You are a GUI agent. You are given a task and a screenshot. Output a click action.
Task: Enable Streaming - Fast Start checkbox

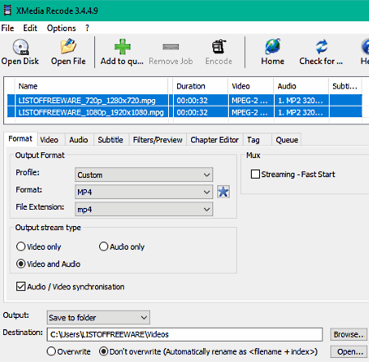click(255, 174)
